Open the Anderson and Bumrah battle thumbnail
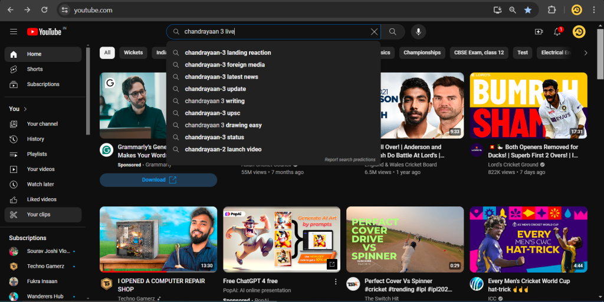 coord(422,106)
